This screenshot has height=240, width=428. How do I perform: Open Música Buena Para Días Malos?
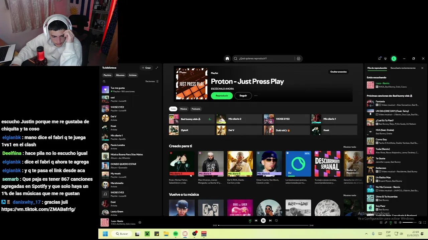click(x=130, y=156)
